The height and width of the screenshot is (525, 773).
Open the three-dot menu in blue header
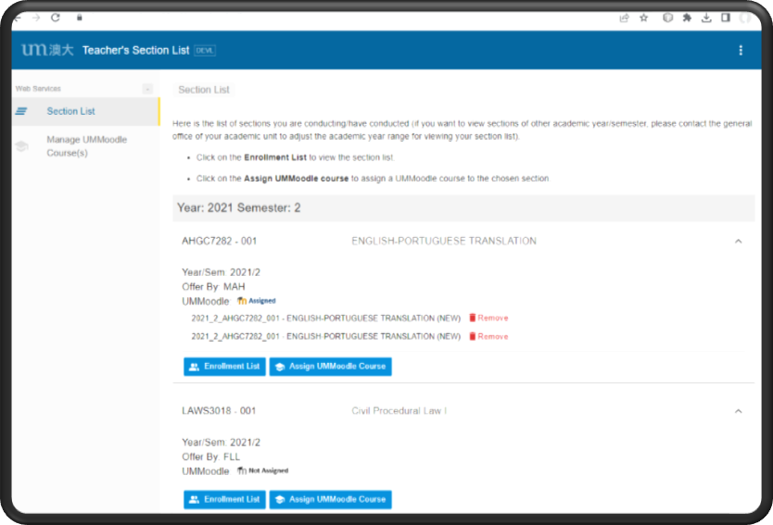tap(740, 50)
